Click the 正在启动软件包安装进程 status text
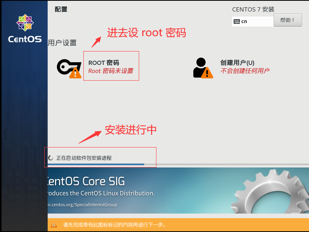 click(x=84, y=158)
